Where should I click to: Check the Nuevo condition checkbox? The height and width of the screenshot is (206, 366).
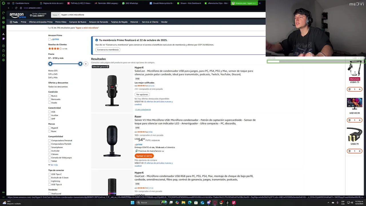pyautogui.click(x=49, y=96)
